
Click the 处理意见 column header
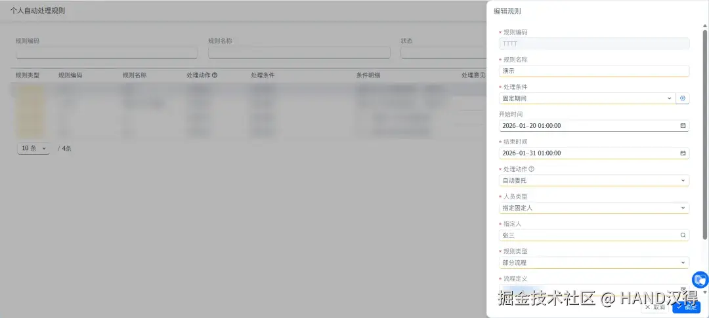473,75
